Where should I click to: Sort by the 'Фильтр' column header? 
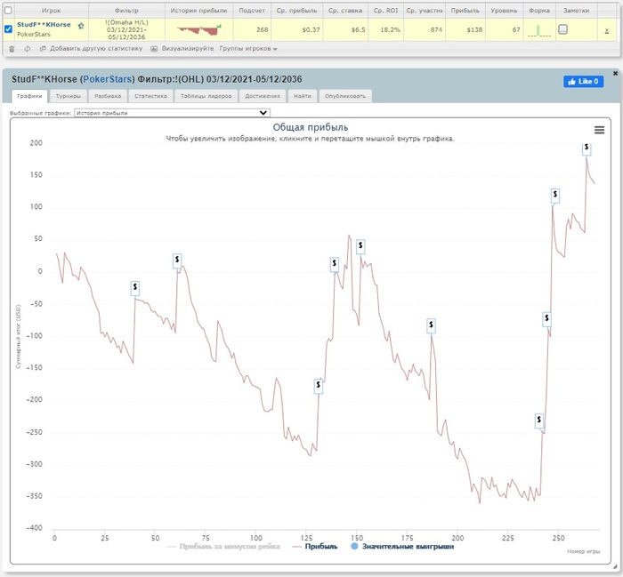tap(126, 11)
